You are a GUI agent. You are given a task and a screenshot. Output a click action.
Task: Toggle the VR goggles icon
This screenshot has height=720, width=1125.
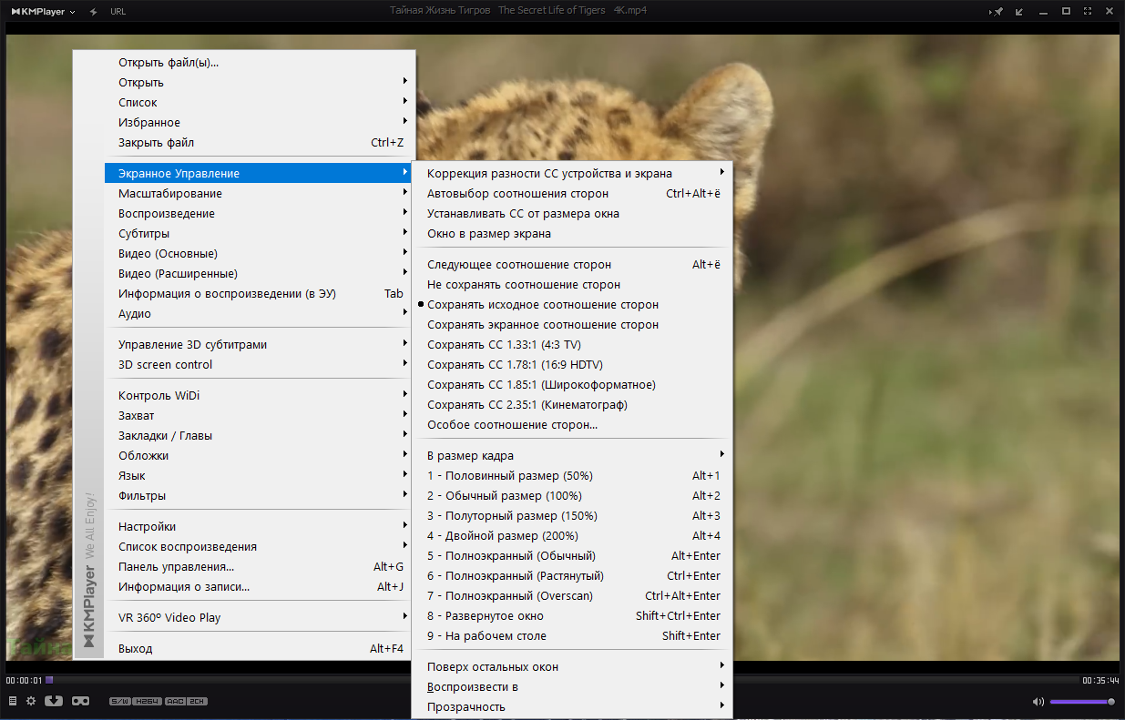tap(80, 701)
